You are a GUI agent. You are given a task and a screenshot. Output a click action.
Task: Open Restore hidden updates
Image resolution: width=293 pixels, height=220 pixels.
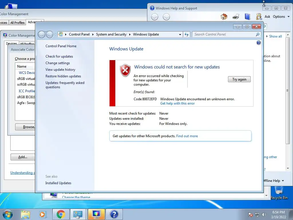[x=63, y=76]
